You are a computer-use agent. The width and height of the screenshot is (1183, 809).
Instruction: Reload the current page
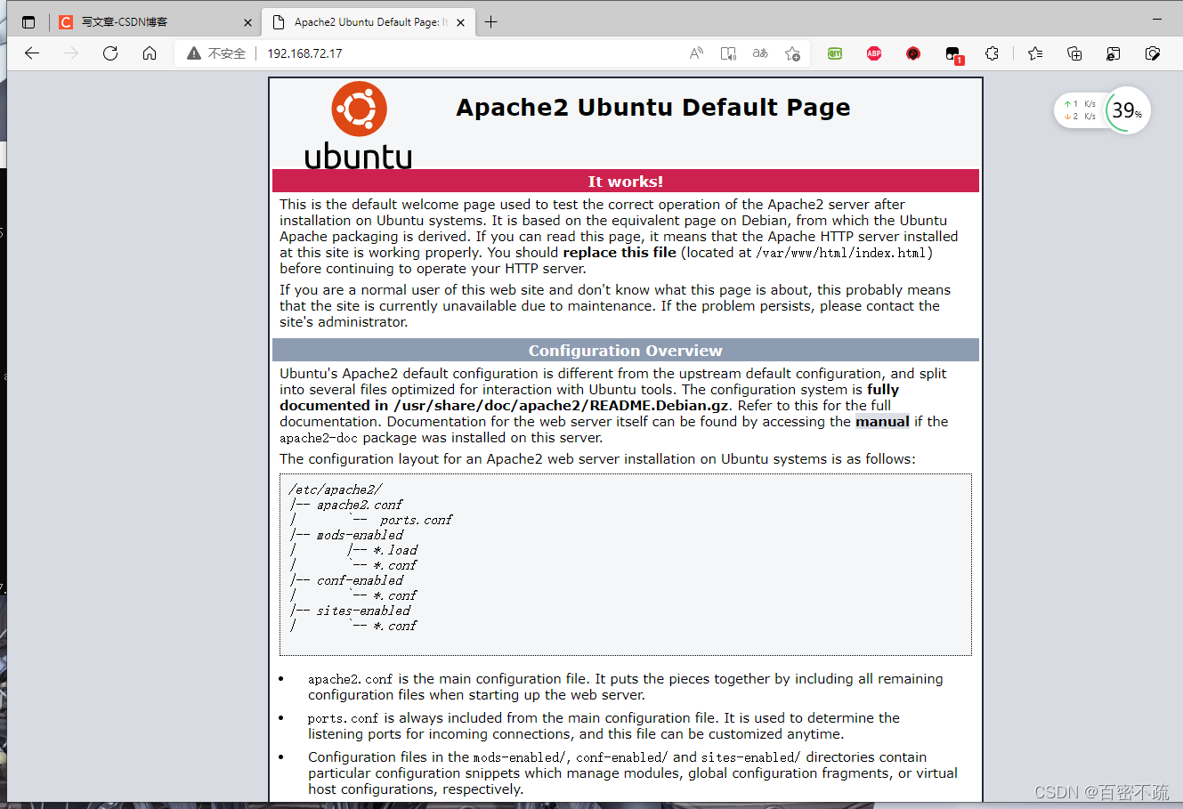pos(110,53)
